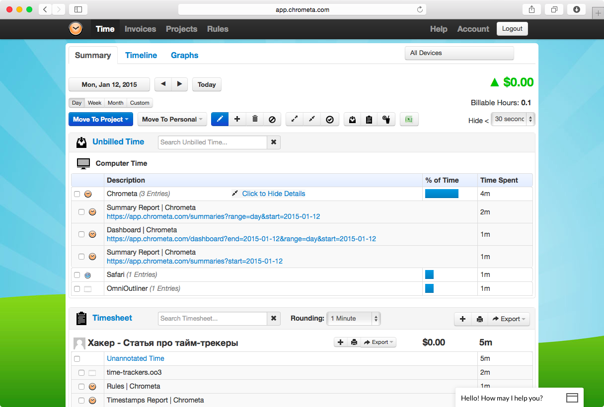Viewport: 604px width, 407px height.
Task: Tick checkbox for Dashboard | Chrometa entry
Action: click(81, 234)
